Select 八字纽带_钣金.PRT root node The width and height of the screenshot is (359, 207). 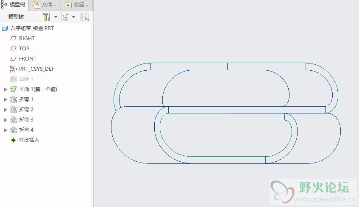(x=32, y=28)
